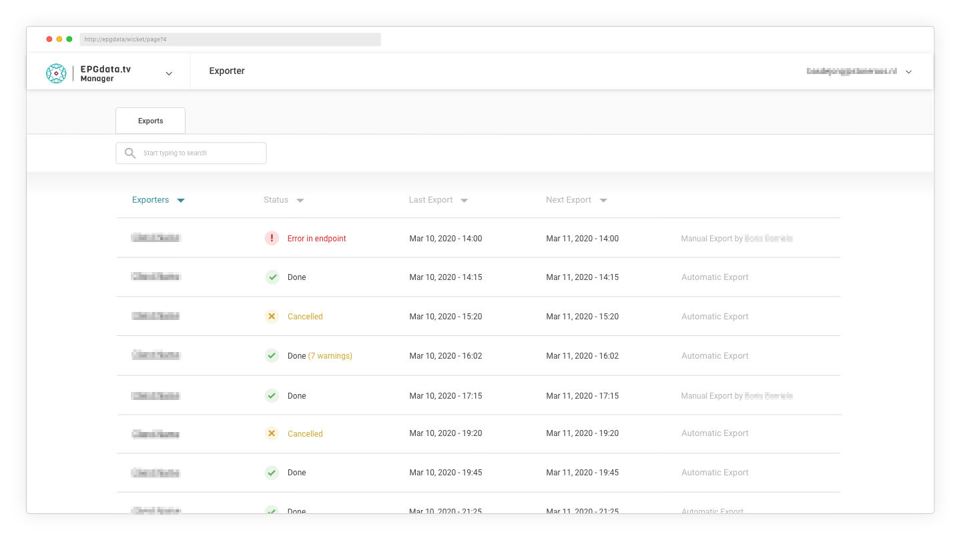The image size is (961, 540).
Task: Select the 'Mar 11, 2020 - 19:45' cell
Action: [x=583, y=473]
